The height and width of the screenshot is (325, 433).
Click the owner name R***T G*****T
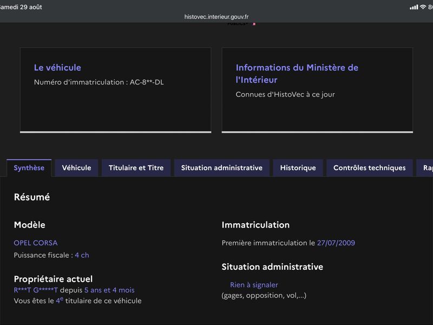36,290
